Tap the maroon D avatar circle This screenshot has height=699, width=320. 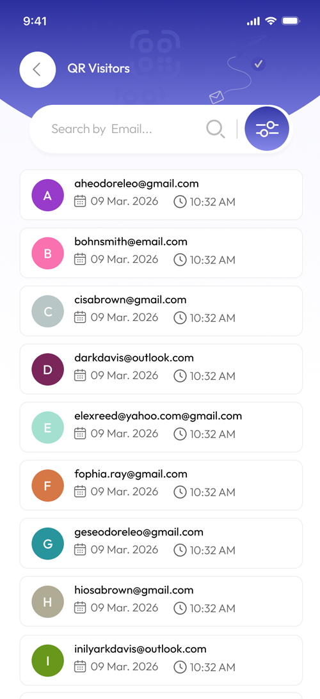click(48, 370)
